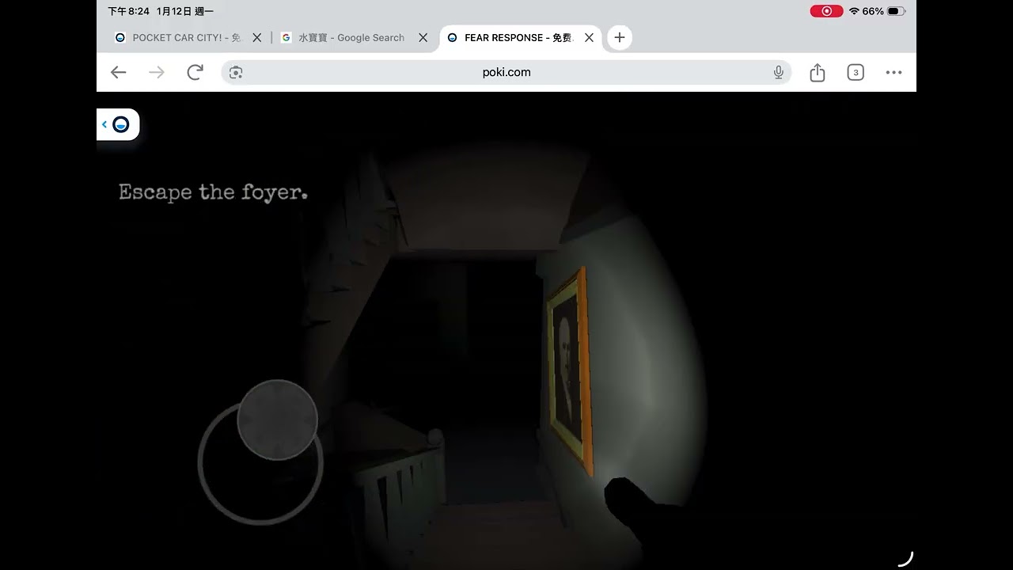The width and height of the screenshot is (1013, 570).
Task: Show open tabs with the 3 counter
Action: click(856, 73)
